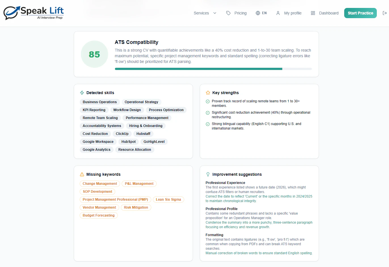Select the Workflow Design skill tag
Image resolution: width=389 pixels, height=267 pixels.
tap(127, 110)
